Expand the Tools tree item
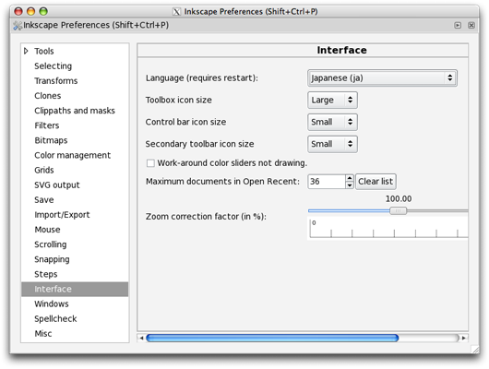The height and width of the screenshot is (369, 489). click(26, 51)
